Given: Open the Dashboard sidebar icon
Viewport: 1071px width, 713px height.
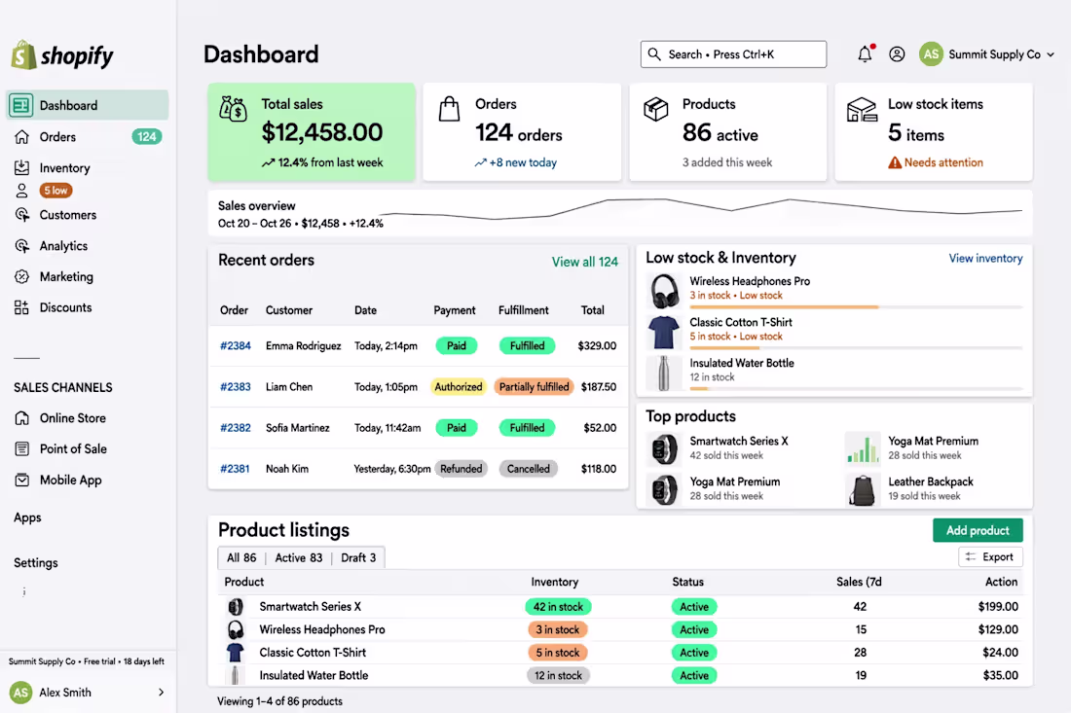Looking at the screenshot, I should 21,105.
